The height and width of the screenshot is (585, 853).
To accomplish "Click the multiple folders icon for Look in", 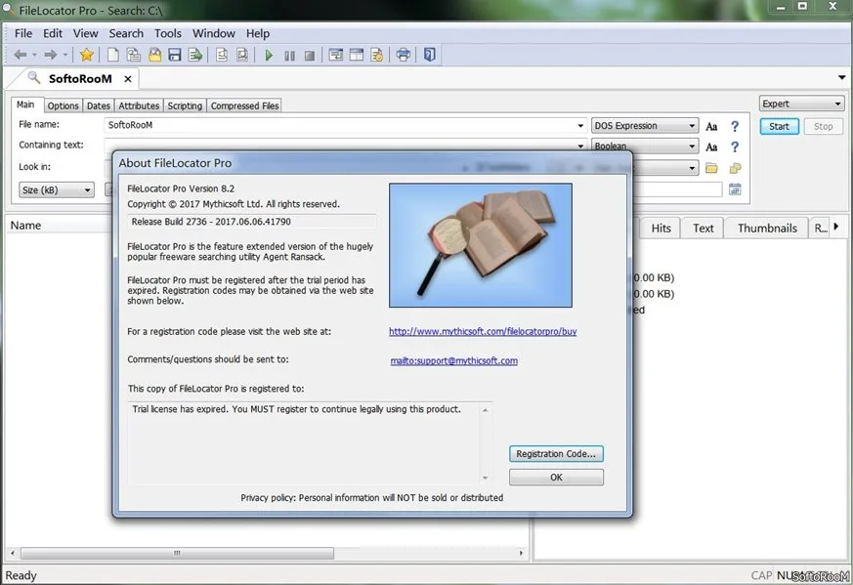I will (735, 169).
